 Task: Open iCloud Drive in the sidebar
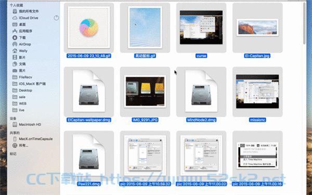[29, 18]
